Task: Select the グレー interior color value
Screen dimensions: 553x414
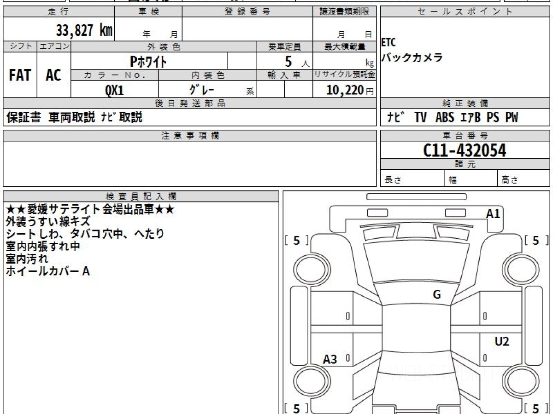Action: coord(203,89)
